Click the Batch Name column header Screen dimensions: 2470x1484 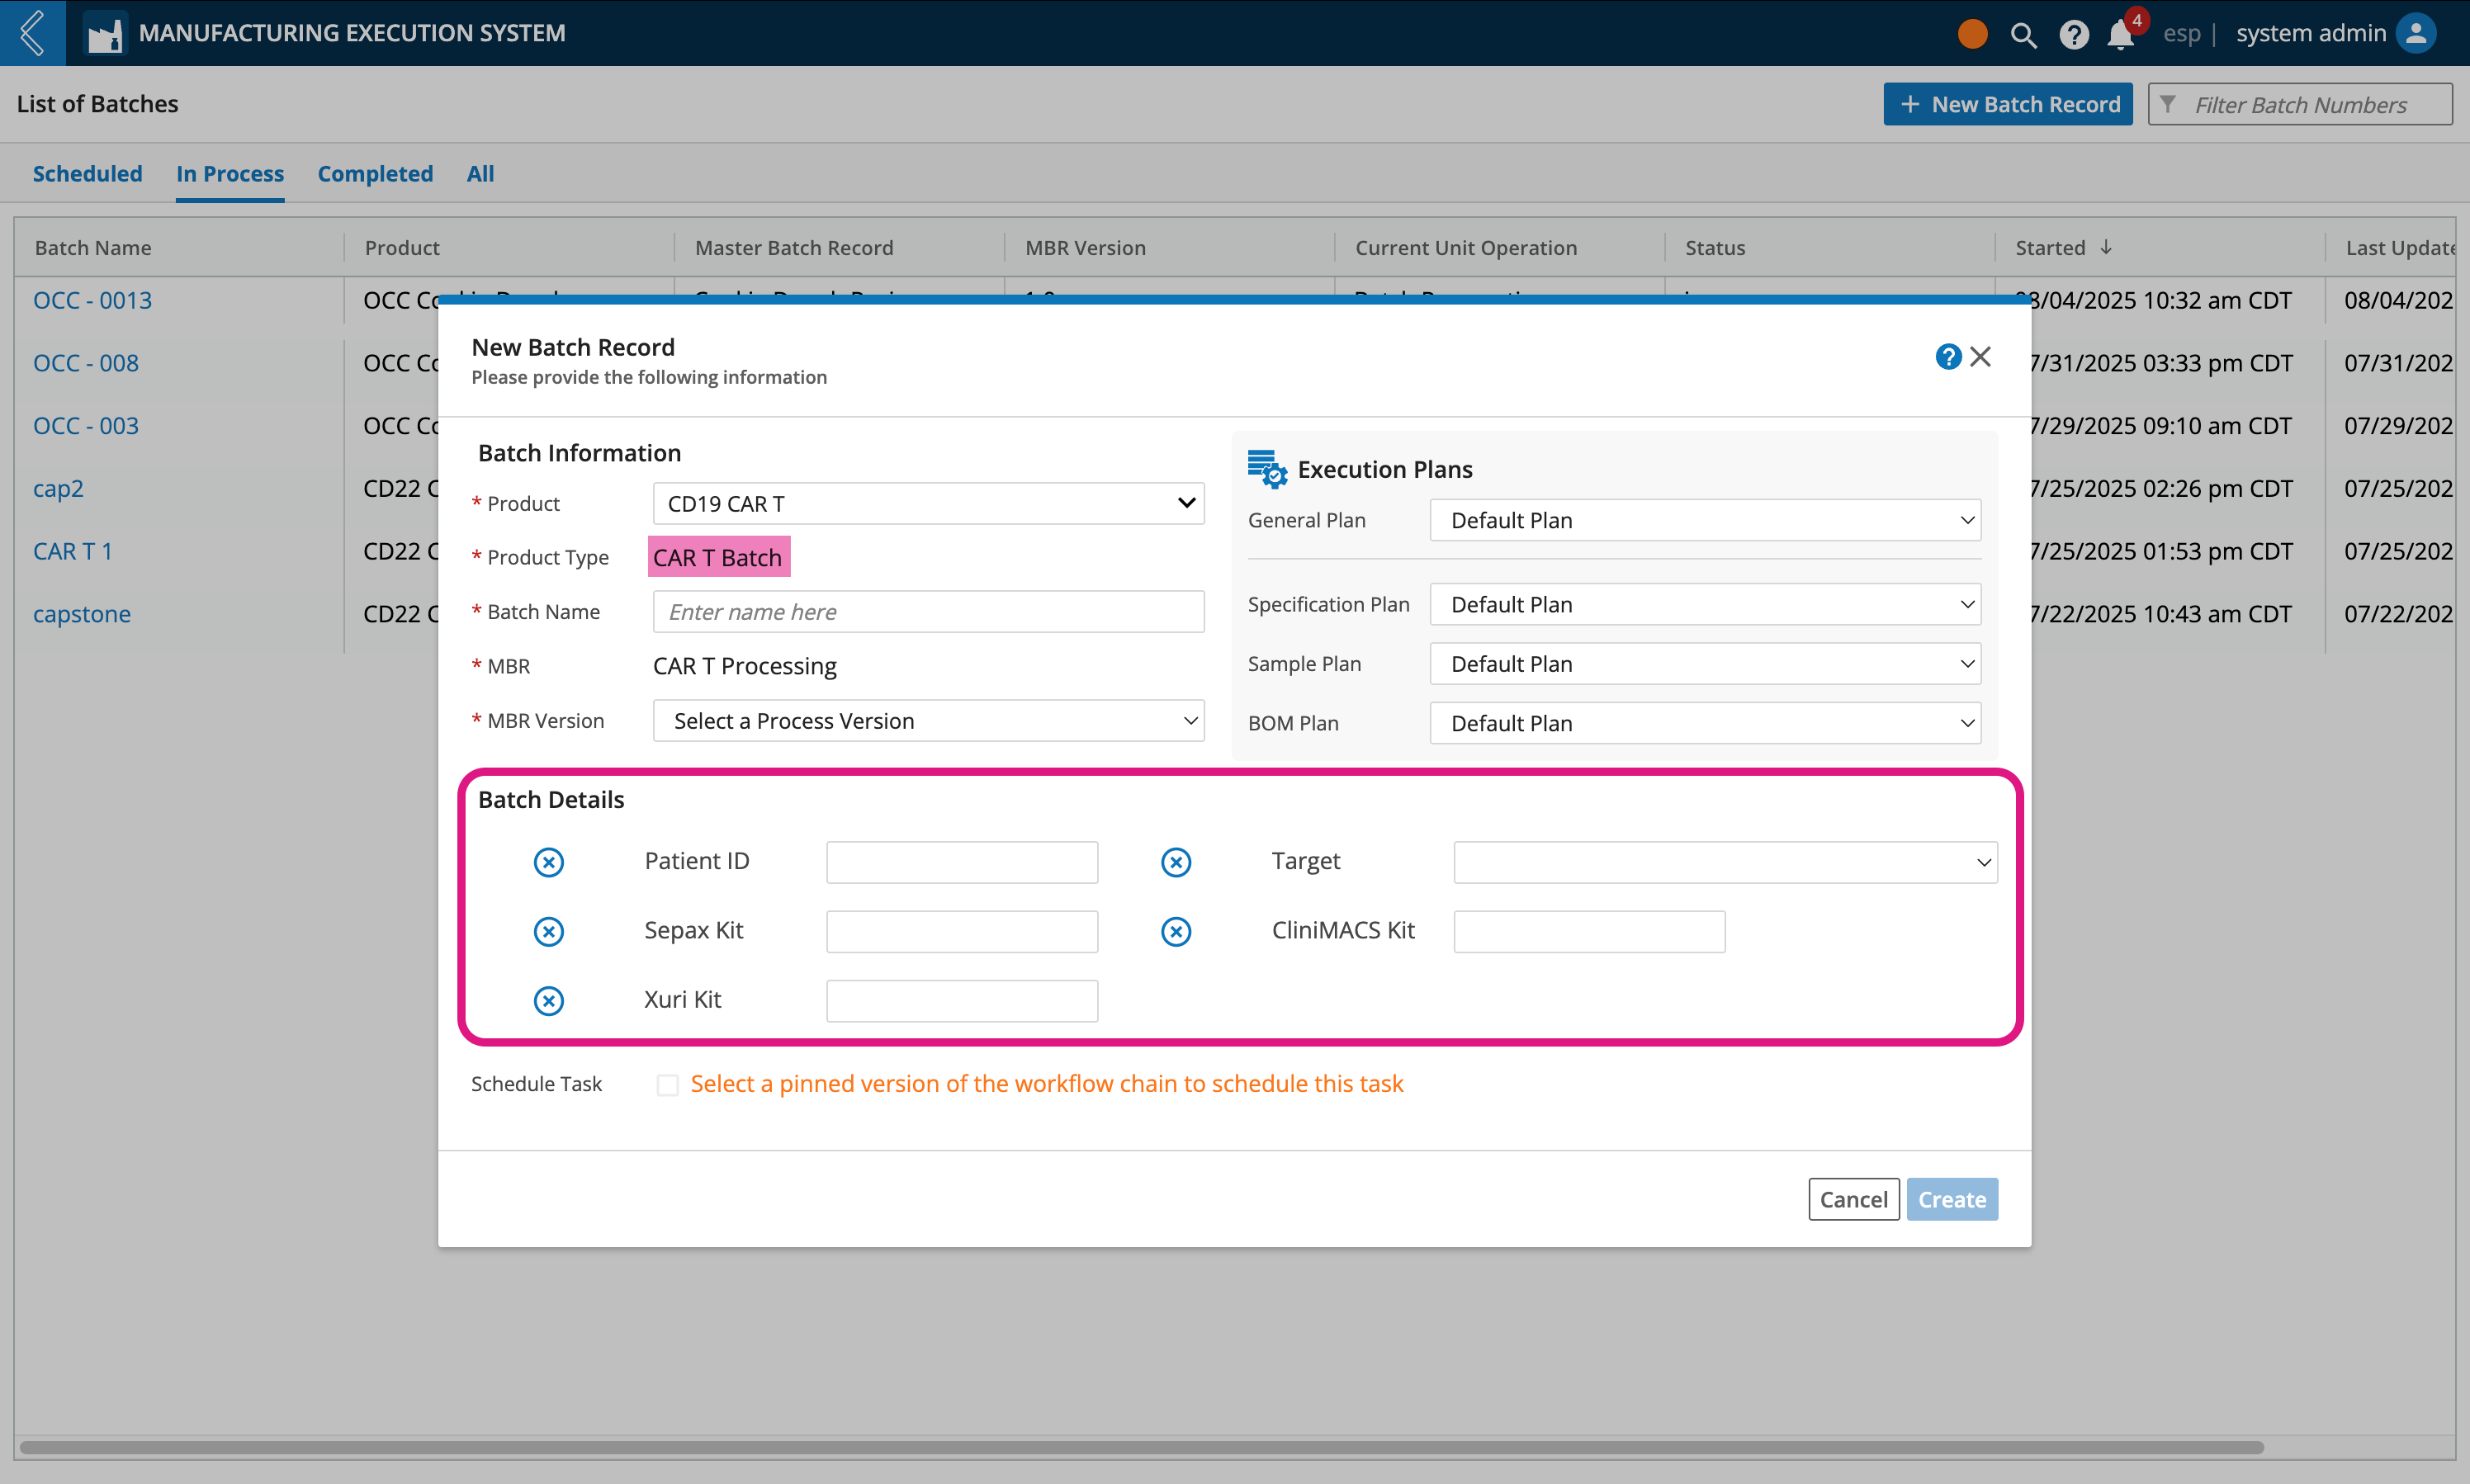pos(93,247)
